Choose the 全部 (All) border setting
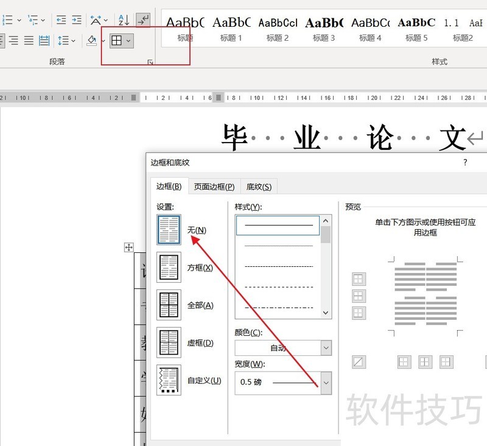Image resolution: width=487 pixels, height=446 pixels. tap(169, 305)
